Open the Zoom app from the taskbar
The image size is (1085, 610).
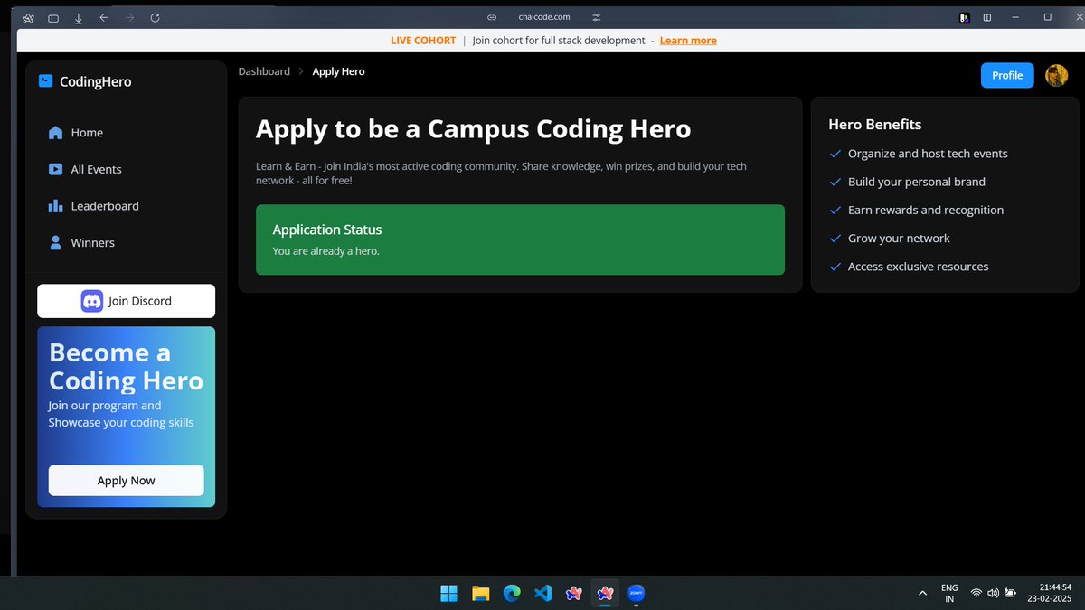tap(636, 594)
